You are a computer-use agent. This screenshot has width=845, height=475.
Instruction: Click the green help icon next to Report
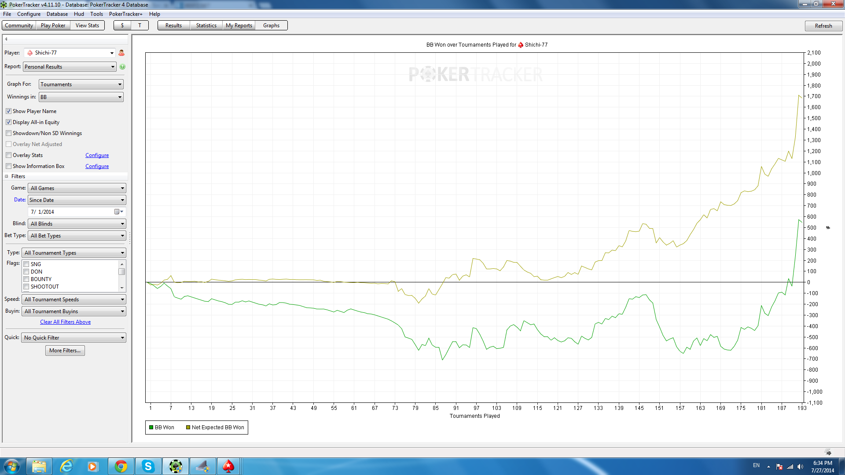click(x=122, y=67)
